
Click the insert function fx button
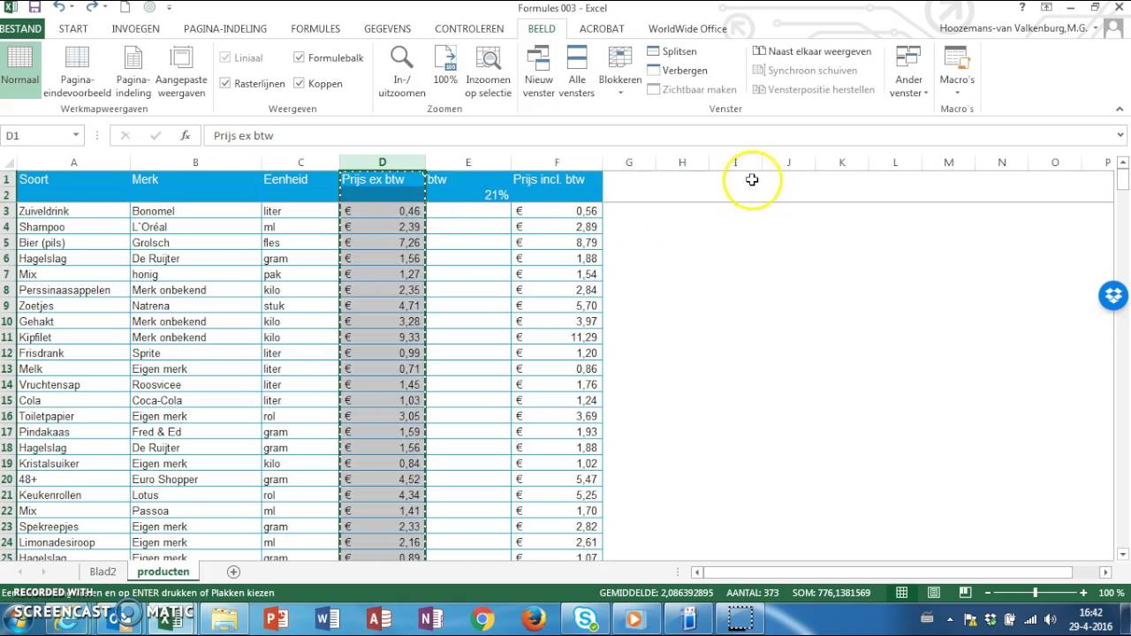[186, 135]
